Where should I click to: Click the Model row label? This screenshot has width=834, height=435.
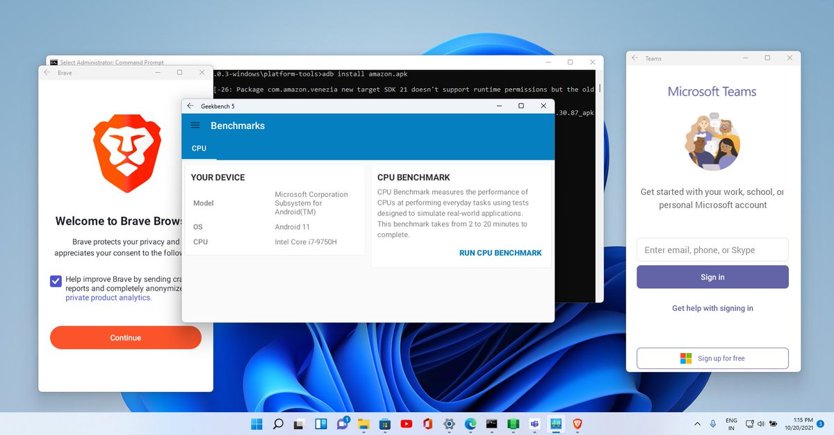pyautogui.click(x=204, y=203)
